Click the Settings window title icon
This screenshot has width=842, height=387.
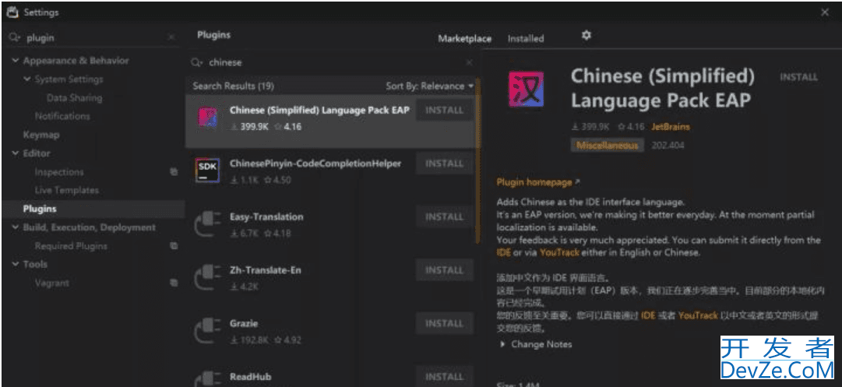[x=12, y=12]
